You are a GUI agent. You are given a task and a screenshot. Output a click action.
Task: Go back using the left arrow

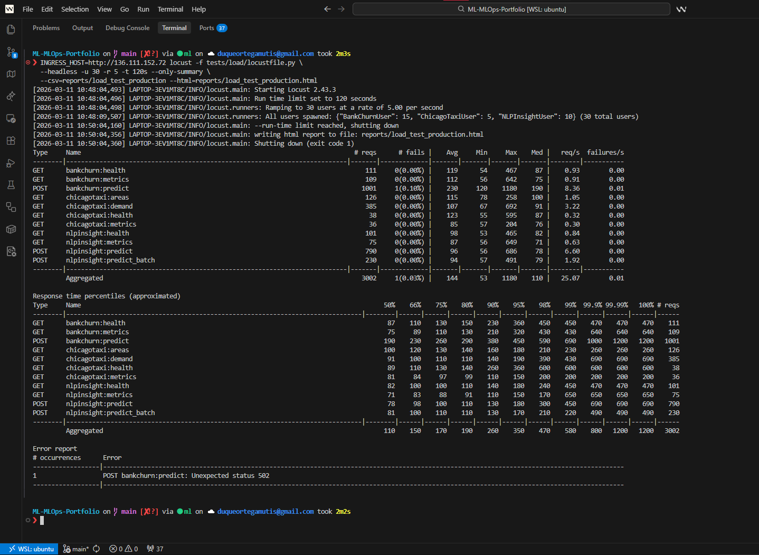pos(327,9)
